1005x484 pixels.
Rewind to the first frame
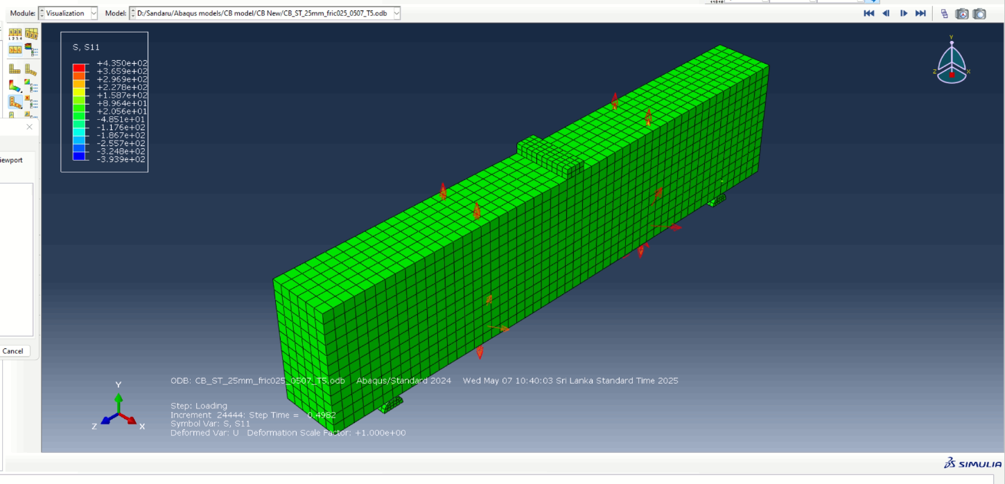pyautogui.click(x=869, y=12)
